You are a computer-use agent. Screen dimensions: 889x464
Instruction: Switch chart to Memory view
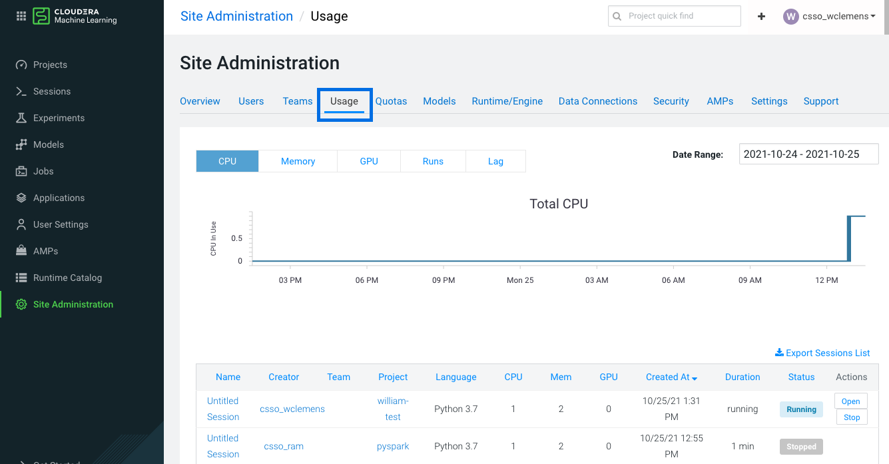pyautogui.click(x=298, y=161)
